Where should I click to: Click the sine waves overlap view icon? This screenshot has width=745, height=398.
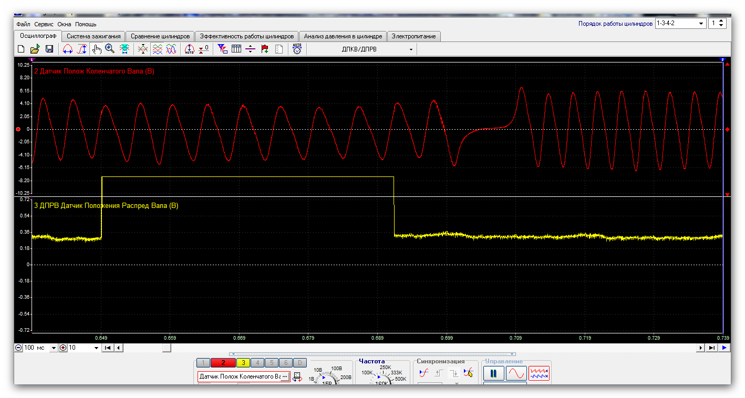[171, 49]
